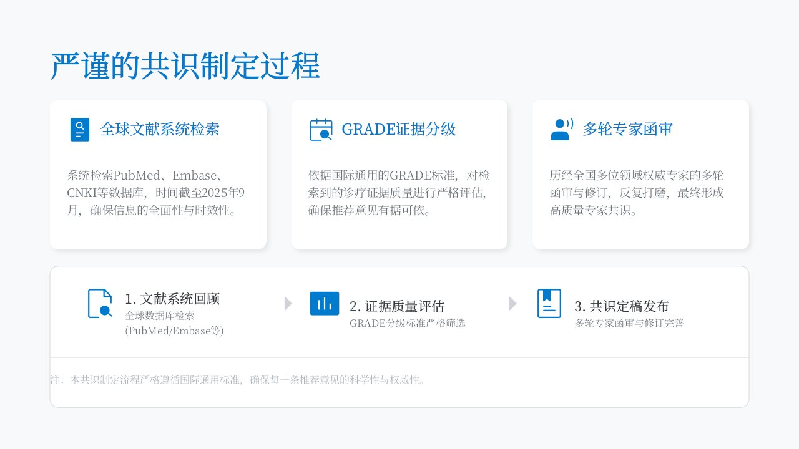Image resolution: width=799 pixels, height=449 pixels.
Task: Click the subtitle 全球数据库检索
Action: point(160,316)
